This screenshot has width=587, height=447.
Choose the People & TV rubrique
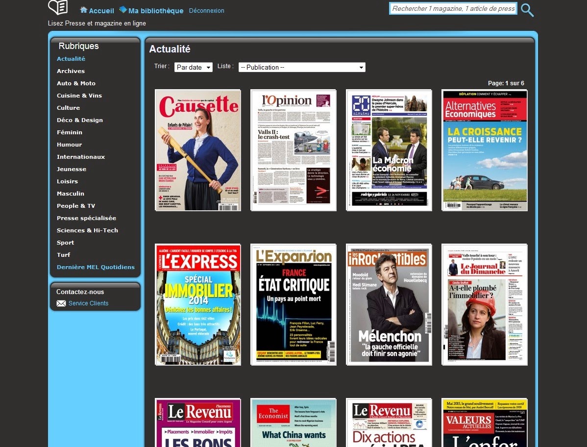[x=76, y=206]
